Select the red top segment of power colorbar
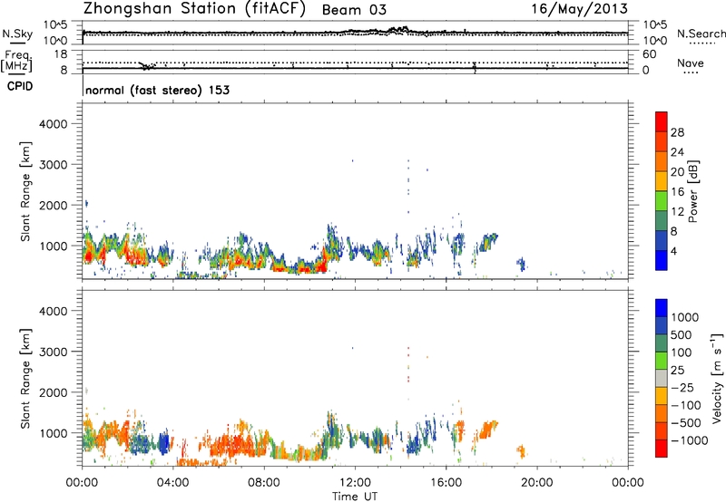Viewport: 726px width, 502px height. point(662,122)
